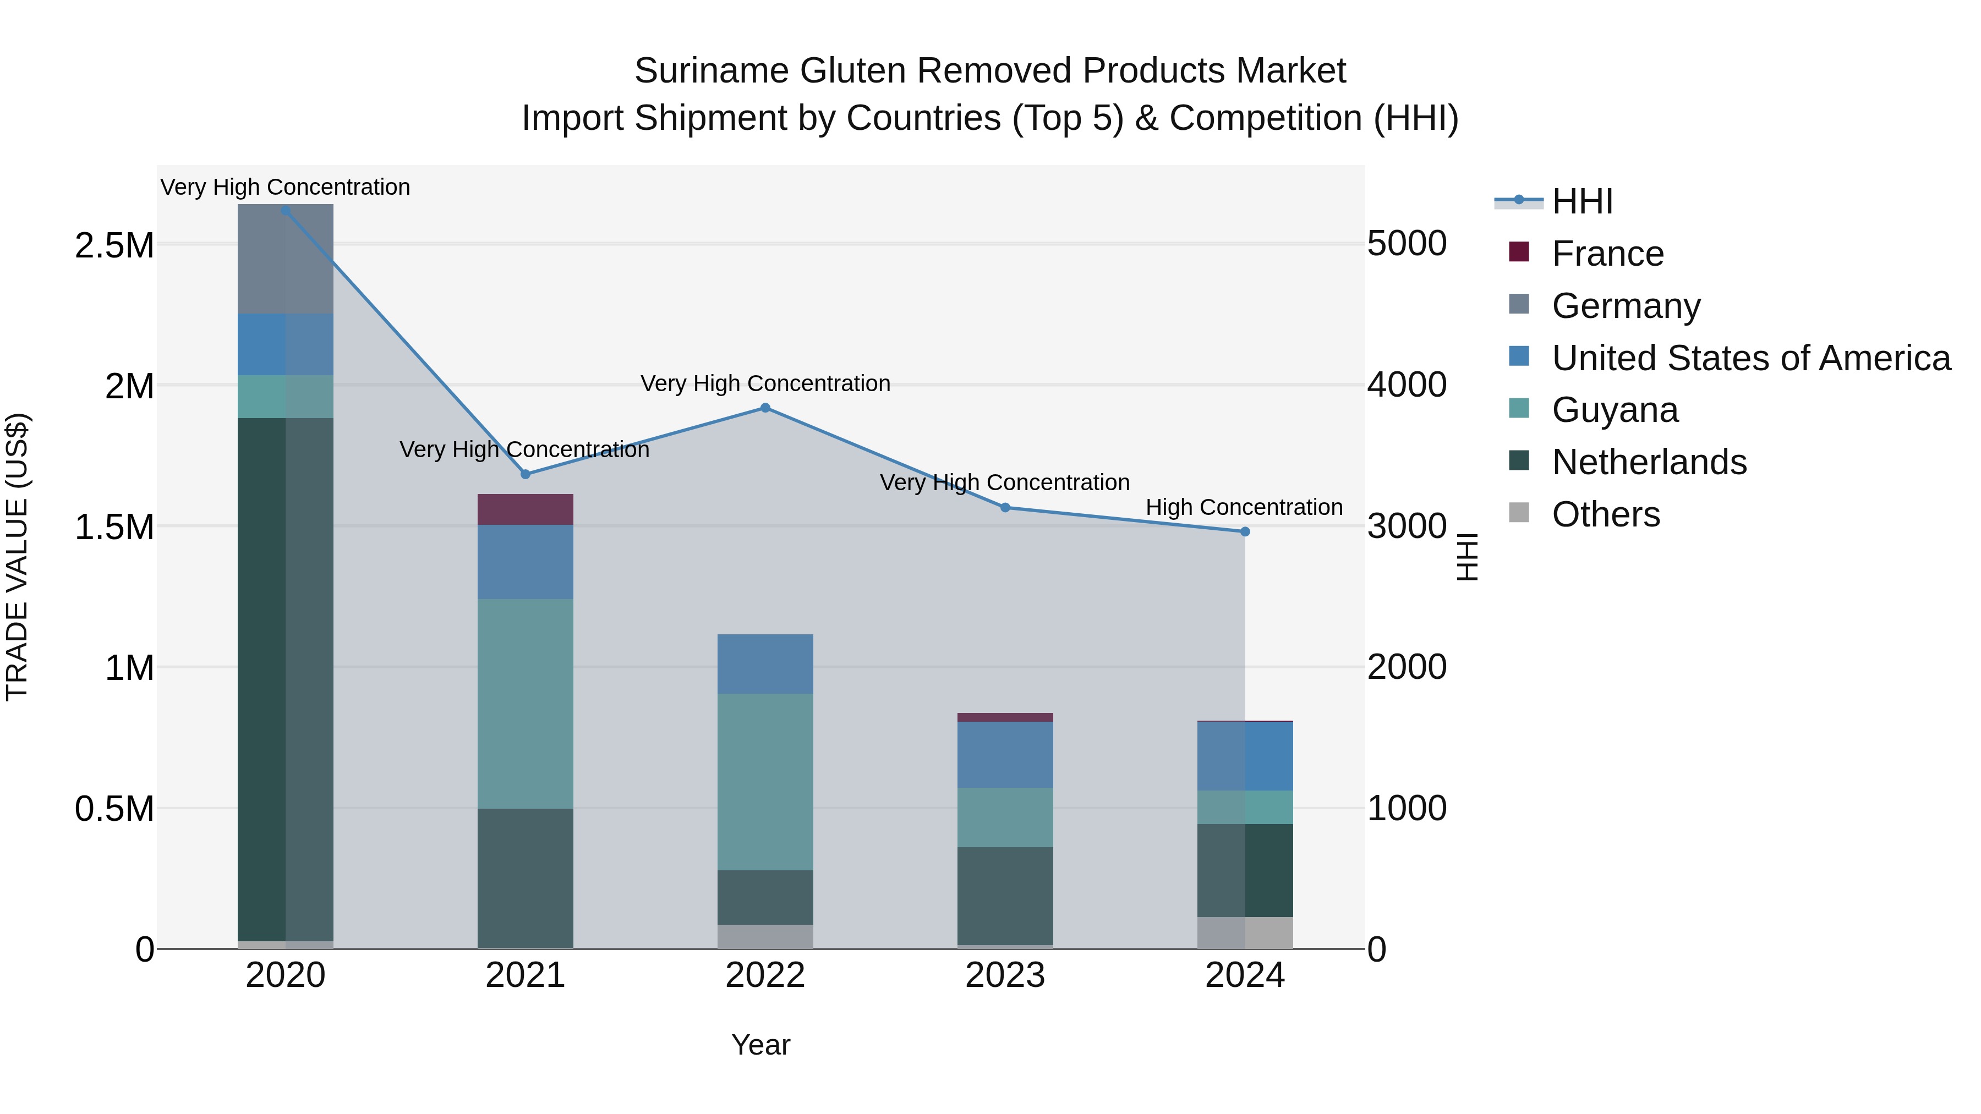Click the 2022 x-axis label
Viewport: 1981px width, 1114px height.
pyautogui.click(x=765, y=975)
